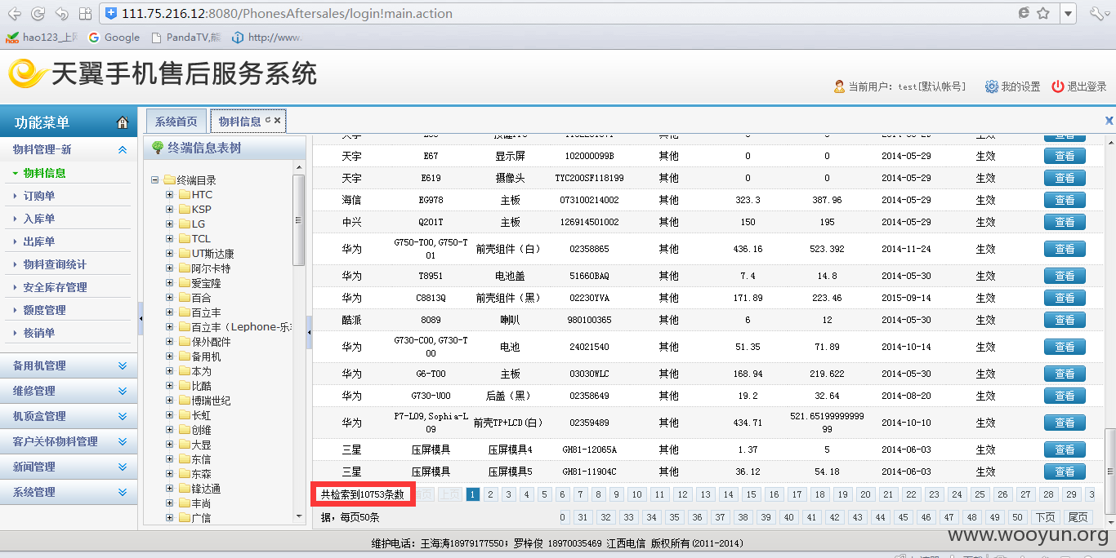This screenshot has height=558, width=1116.
Task: Select the TCL folder icon
Action: point(185,239)
